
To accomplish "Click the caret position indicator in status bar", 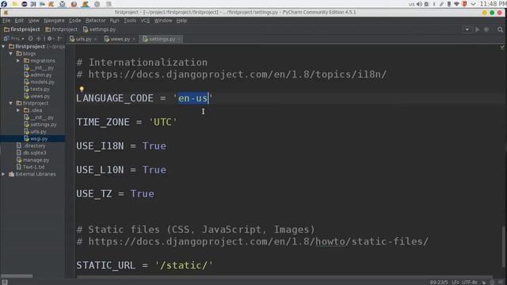I will click(439, 282).
